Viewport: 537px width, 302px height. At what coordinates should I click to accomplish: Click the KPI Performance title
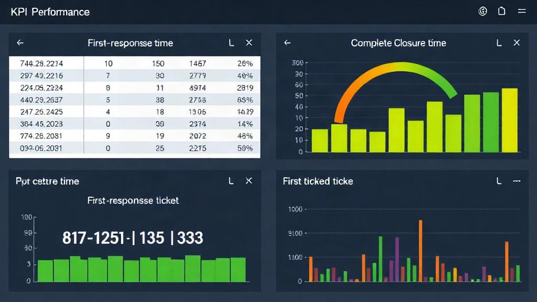[x=50, y=12]
